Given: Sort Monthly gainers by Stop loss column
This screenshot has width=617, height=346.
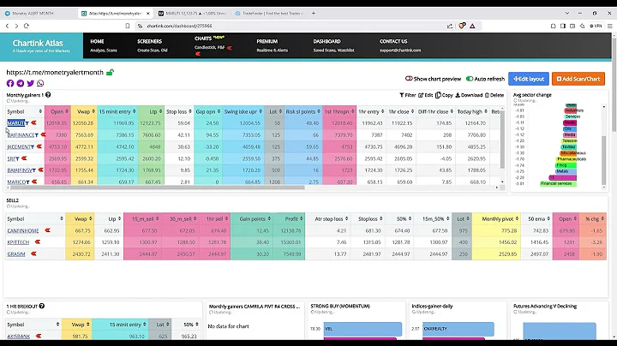Looking at the screenshot, I should [x=178, y=111].
